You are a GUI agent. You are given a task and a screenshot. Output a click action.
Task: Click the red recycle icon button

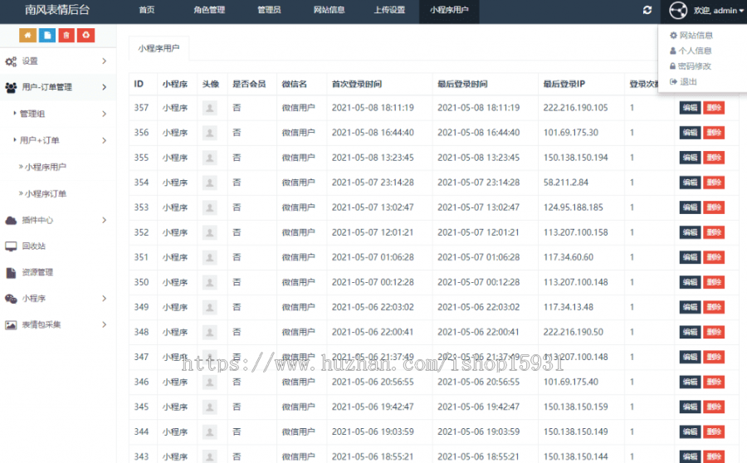[x=85, y=35]
